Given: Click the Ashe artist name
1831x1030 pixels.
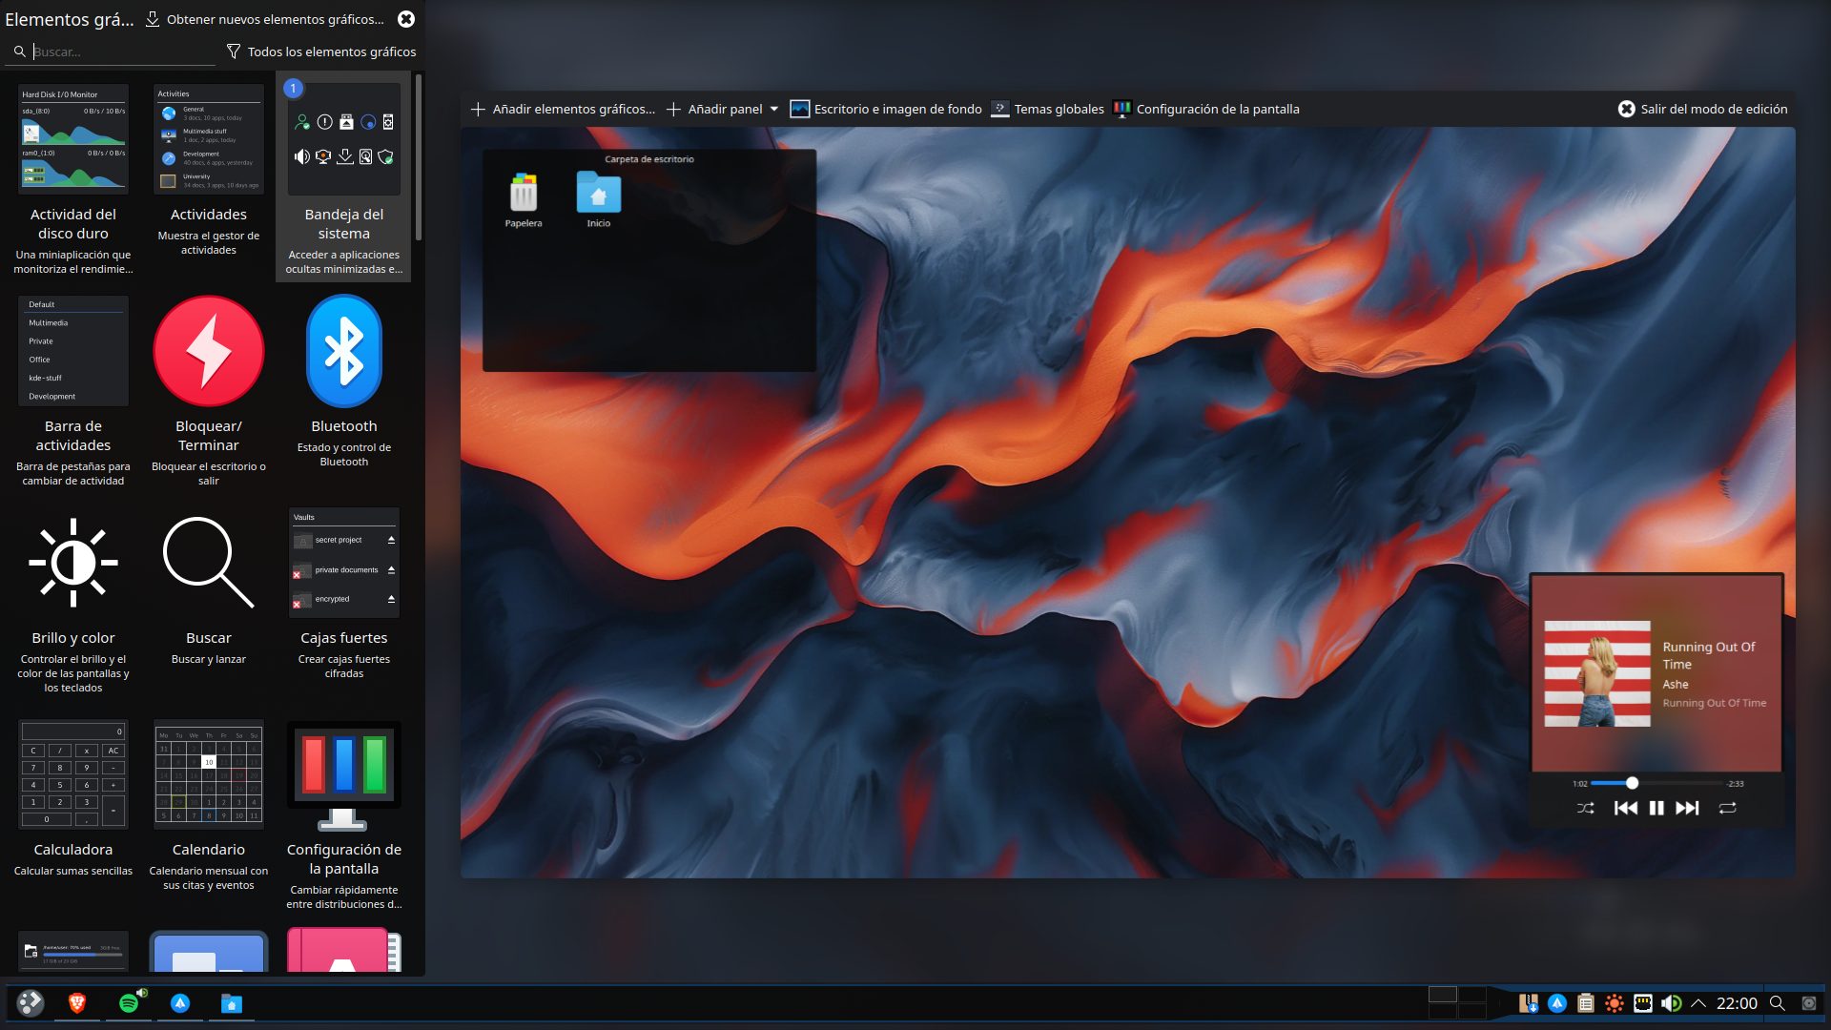Looking at the screenshot, I should [x=1676, y=685].
